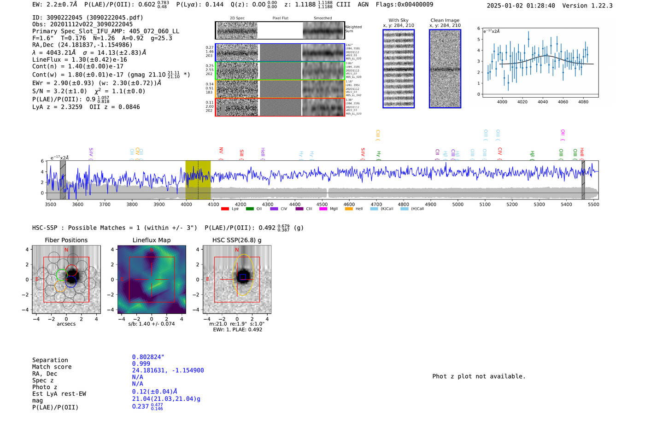Click the green OII legend swatch
Screen dimensions: 645x439
coord(250,209)
